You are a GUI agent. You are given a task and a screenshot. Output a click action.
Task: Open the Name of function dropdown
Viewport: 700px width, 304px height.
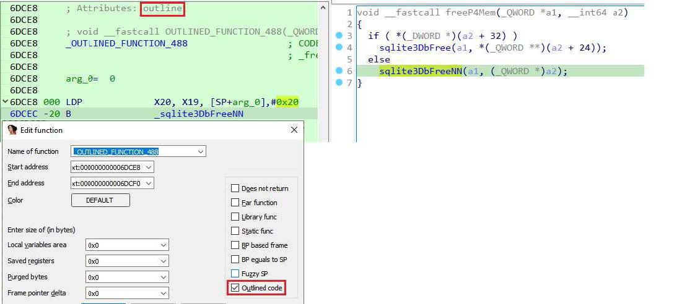[201, 151]
